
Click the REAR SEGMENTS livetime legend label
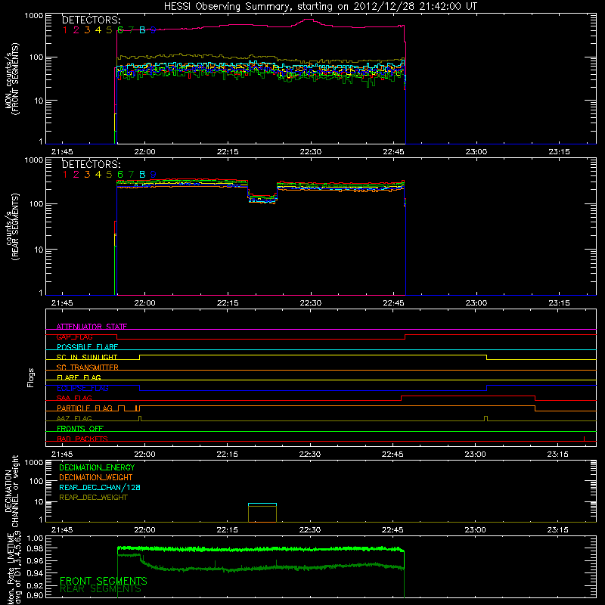pos(101,589)
